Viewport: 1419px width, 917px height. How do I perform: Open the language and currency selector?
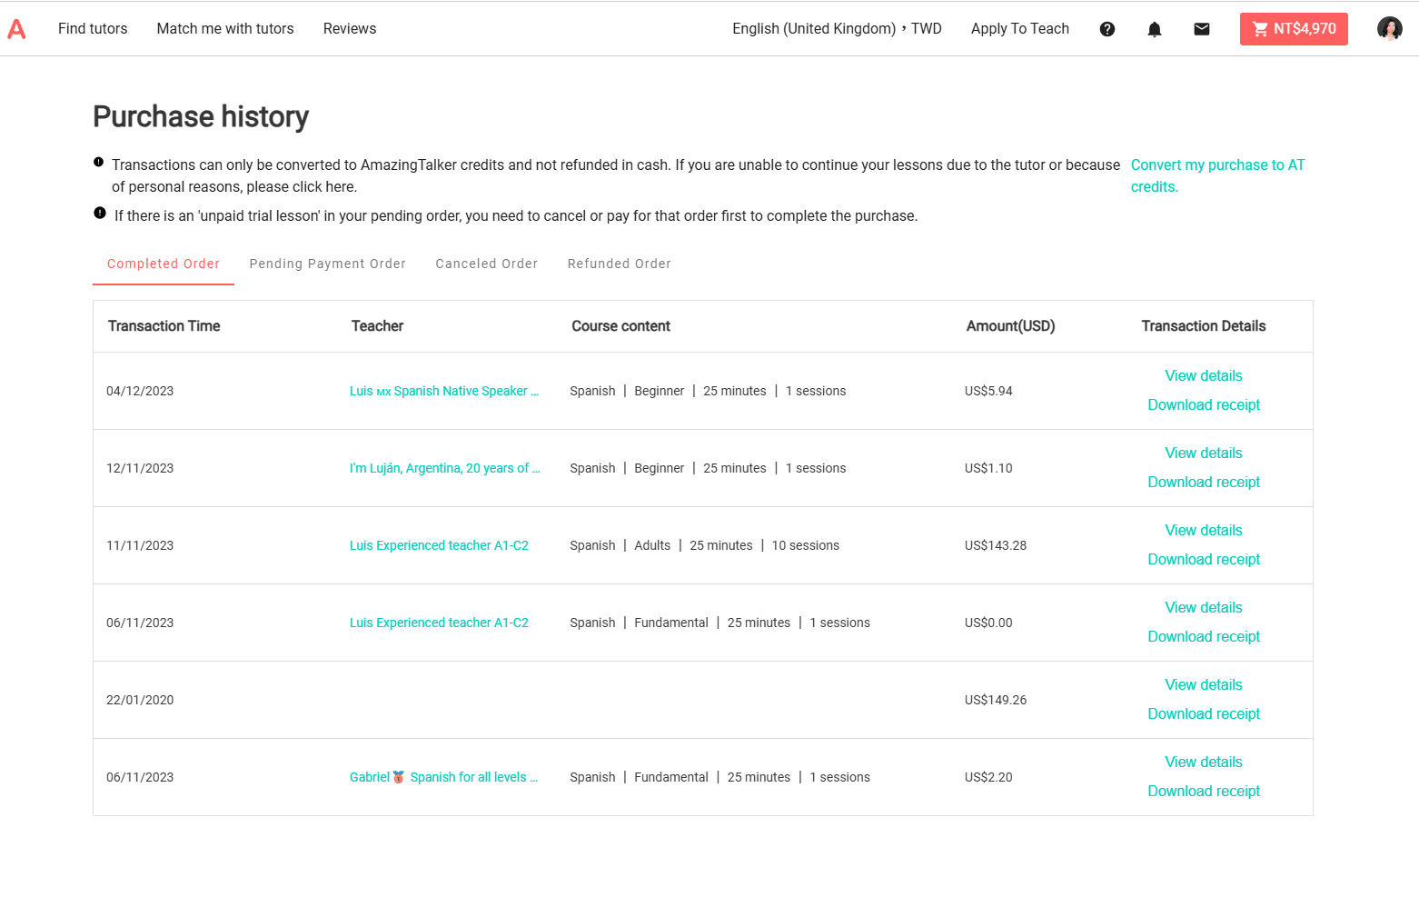click(x=836, y=29)
